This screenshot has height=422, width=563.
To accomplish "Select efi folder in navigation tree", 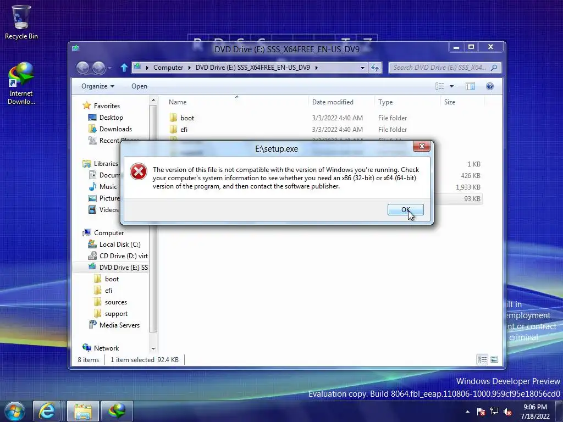I will pos(108,290).
